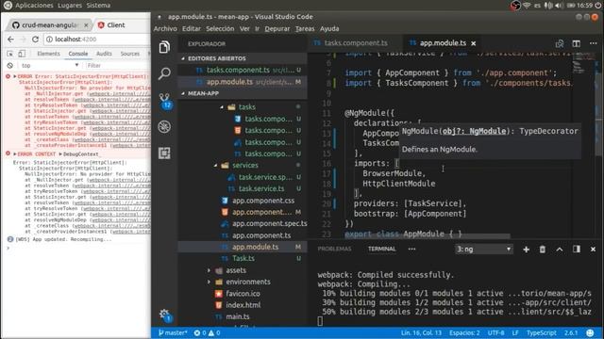The height and width of the screenshot is (339, 604).
Task: Switch to the Problemas panel tab
Action: (x=334, y=249)
